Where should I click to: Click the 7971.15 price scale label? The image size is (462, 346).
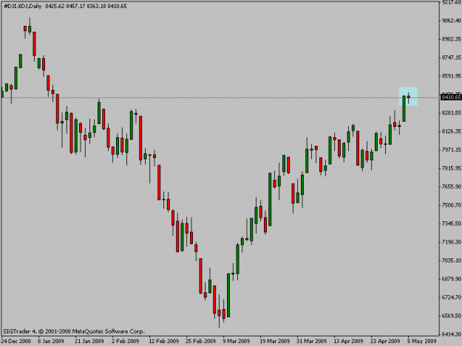pos(452,150)
